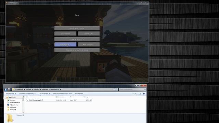The image size is (219, 123).
Task: Open the revolution folder in navigation pane
Action: pos(13,107)
